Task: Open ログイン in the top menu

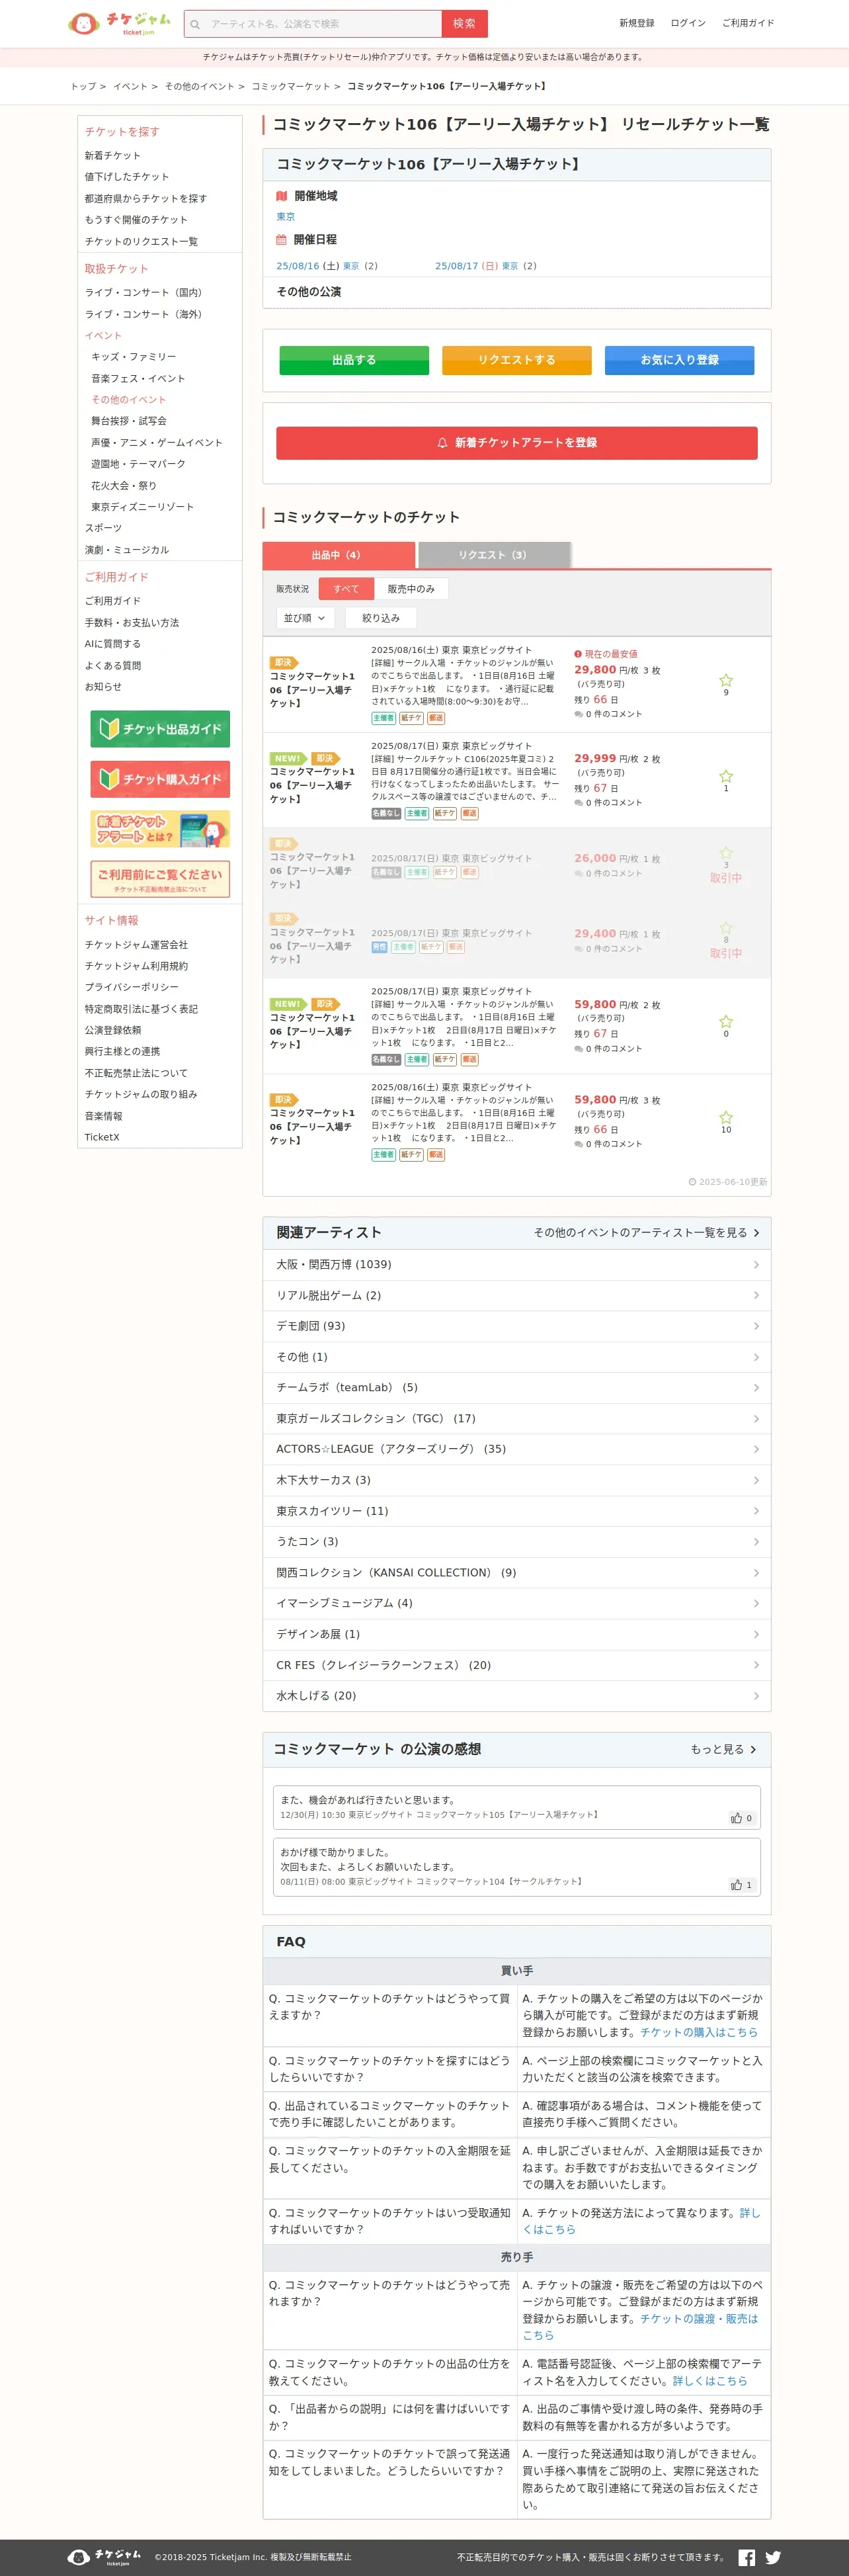Action: 688,23
